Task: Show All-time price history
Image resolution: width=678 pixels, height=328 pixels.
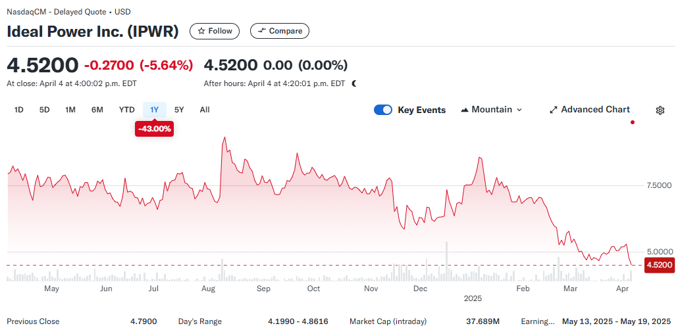Action: tap(205, 110)
